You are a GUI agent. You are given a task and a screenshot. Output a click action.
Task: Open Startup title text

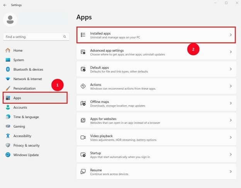[96, 153]
